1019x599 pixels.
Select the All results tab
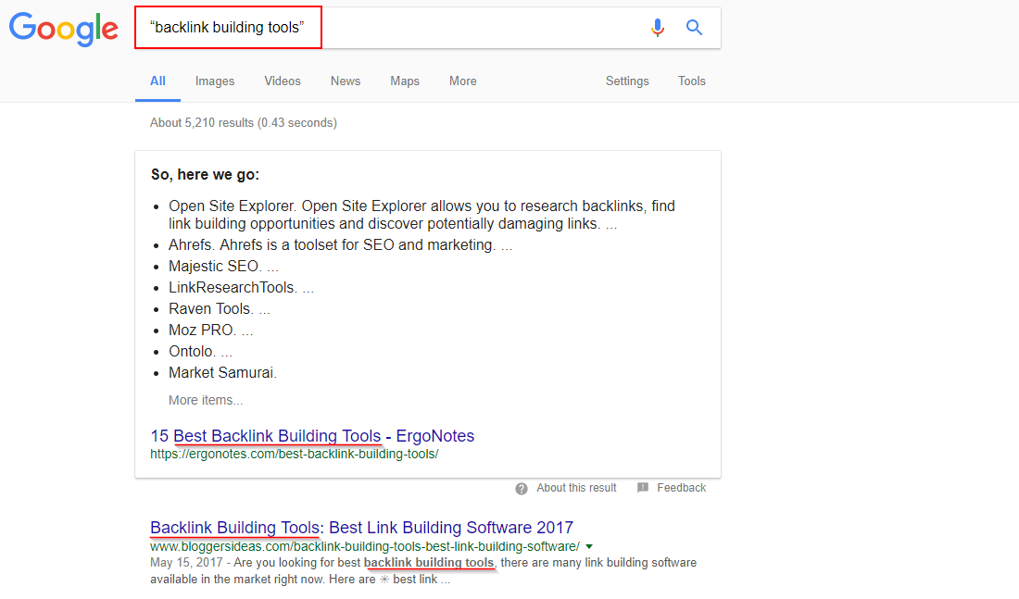click(157, 81)
